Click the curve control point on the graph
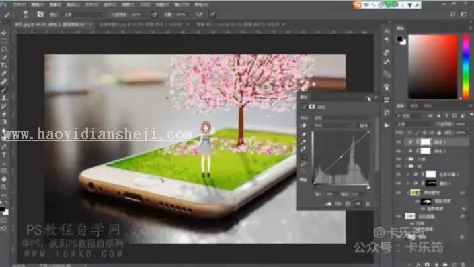This screenshot has height=267, width=474. (x=342, y=157)
